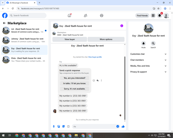Send a thumbs-up like
173x138 pixels.
coord(123,127)
